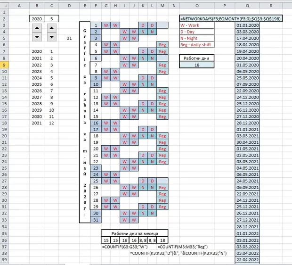Click the Select All corner of the sheet
This screenshot has width=292, height=265.
click(x=4, y=6)
